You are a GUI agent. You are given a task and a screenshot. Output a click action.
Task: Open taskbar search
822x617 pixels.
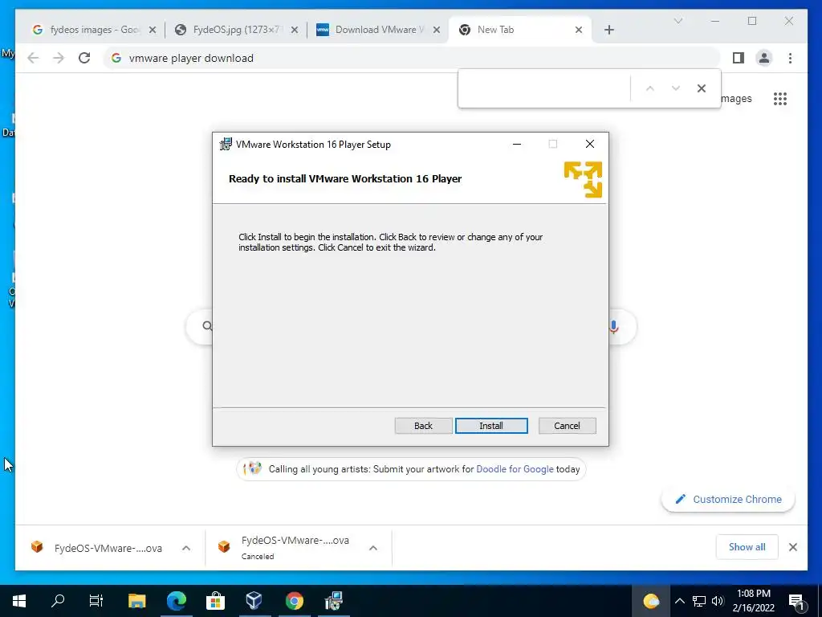click(x=58, y=601)
